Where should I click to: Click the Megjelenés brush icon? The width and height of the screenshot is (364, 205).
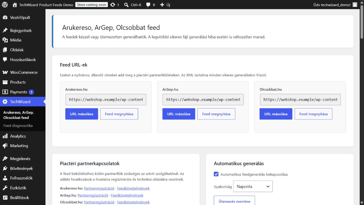pos(5,159)
